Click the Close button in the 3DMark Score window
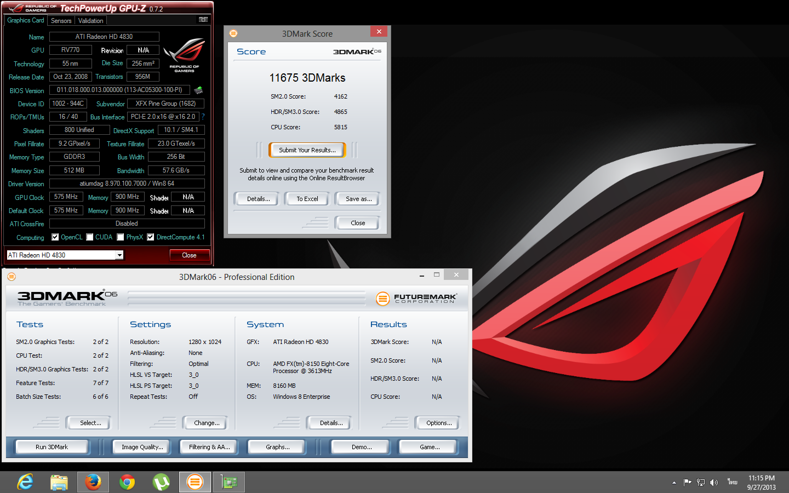Image resolution: width=789 pixels, height=493 pixels. (x=358, y=223)
